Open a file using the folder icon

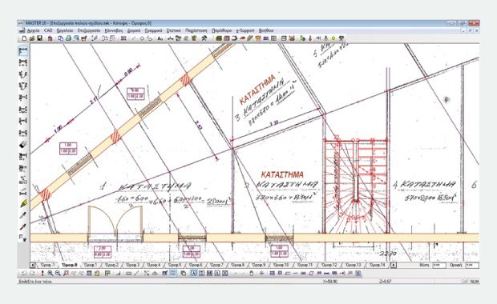pyautogui.click(x=32, y=38)
